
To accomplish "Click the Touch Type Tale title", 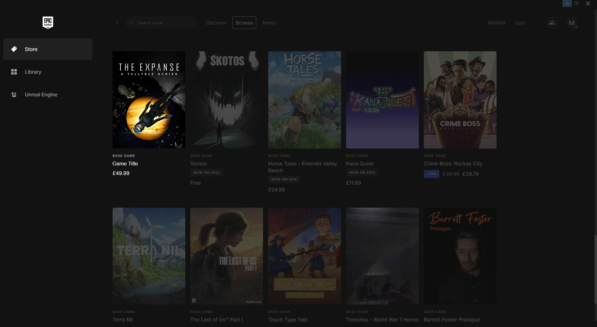I will point(288,320).
